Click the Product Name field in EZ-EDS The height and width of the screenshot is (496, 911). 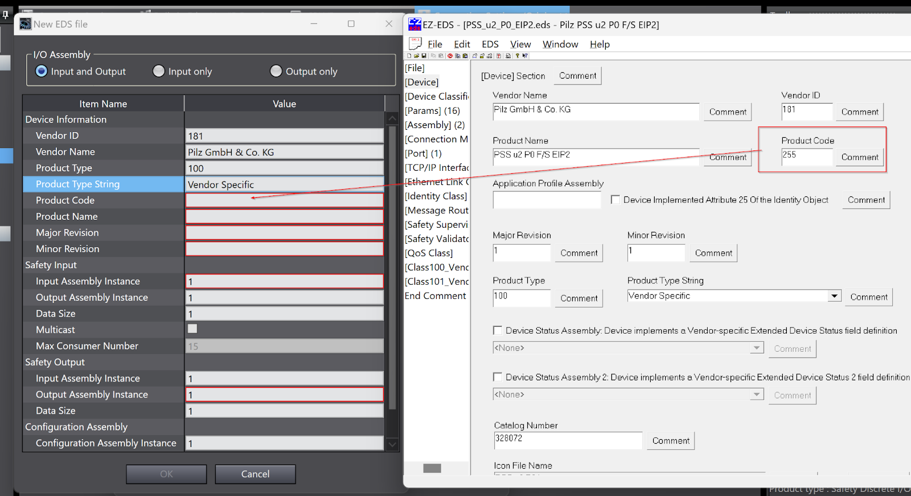click(x=596, y=157)
